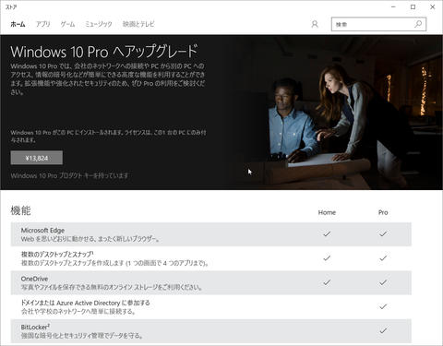Click the ¥13,824 purchase button

(x=37, y=158)
